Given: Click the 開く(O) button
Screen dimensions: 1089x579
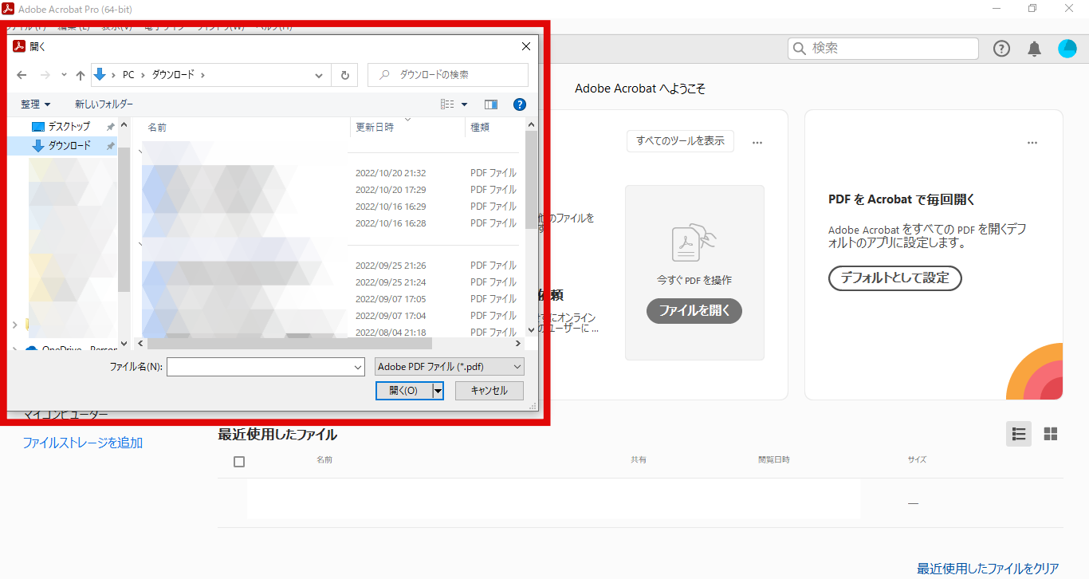Looking at the screenshot, I should (403, 391).
